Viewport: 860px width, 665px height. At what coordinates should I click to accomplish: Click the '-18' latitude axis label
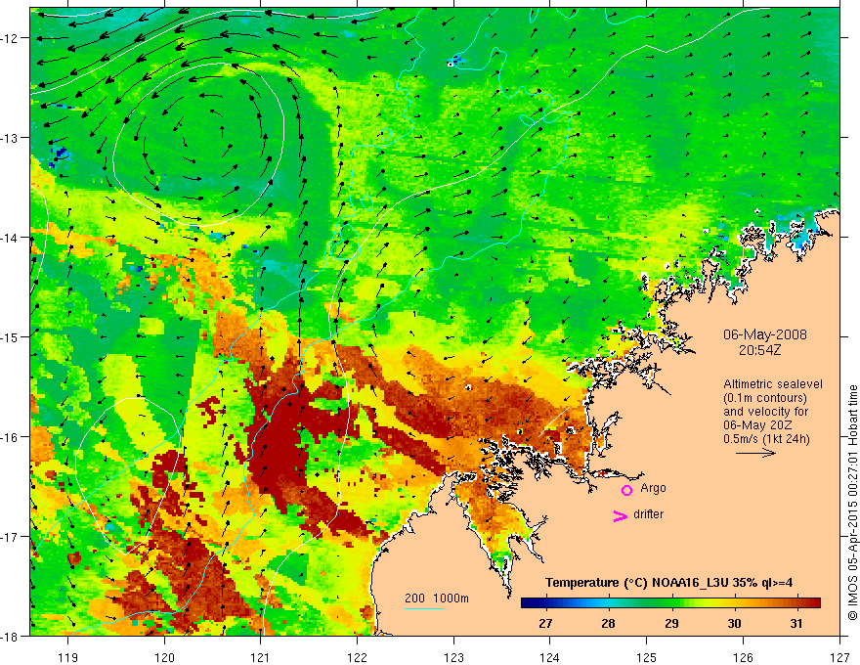tap(10, 636)
